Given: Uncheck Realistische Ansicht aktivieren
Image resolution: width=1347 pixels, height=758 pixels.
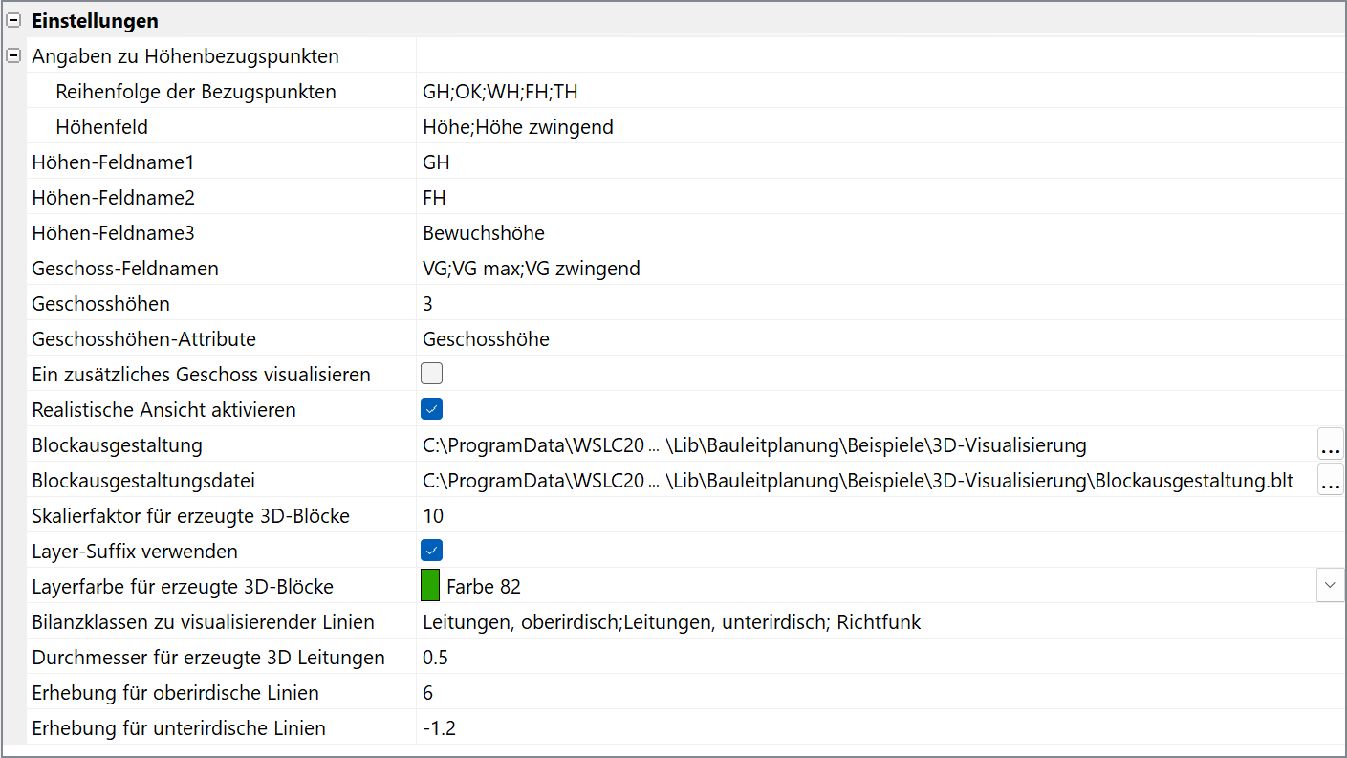Looking at the screenshot, I should [432, 409].
